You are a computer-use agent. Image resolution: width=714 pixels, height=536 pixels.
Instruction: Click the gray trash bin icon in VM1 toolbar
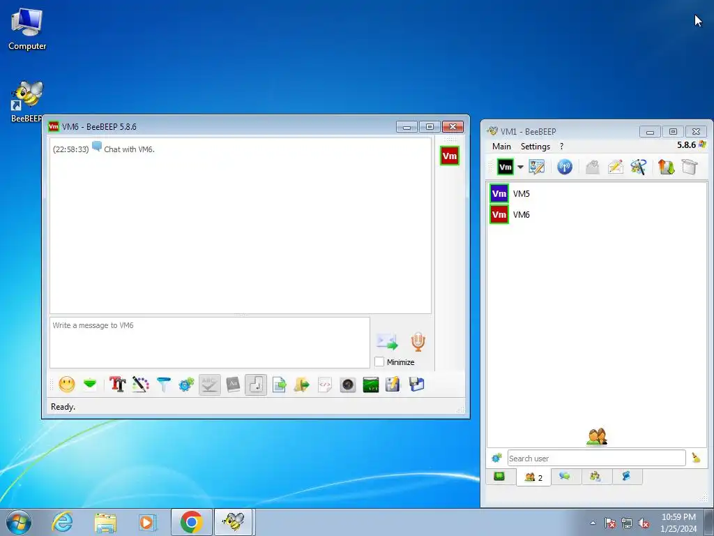pyautogui.click(x=690, y=167)
